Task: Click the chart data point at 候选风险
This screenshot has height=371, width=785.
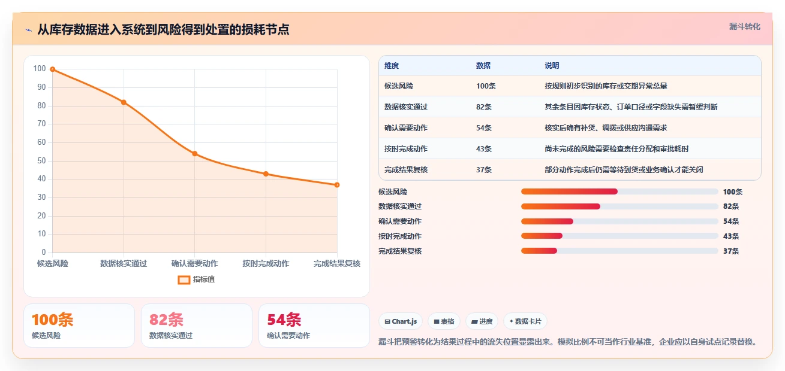Action: tap(53, 69)
